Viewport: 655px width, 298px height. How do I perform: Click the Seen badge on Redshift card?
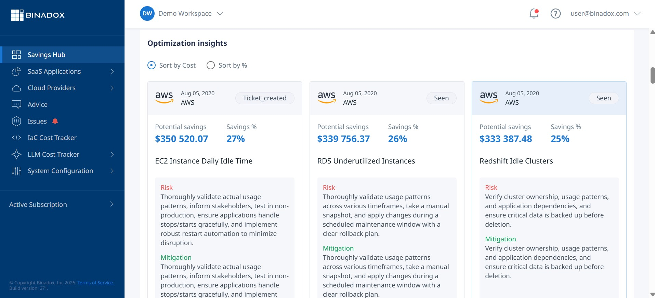pyautogui.click(x=603, y=98)
